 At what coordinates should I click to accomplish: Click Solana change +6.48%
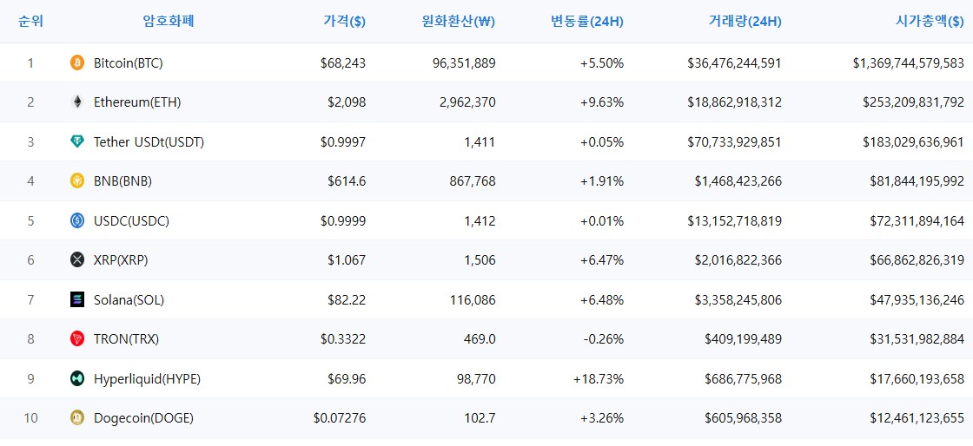point(602,300)
